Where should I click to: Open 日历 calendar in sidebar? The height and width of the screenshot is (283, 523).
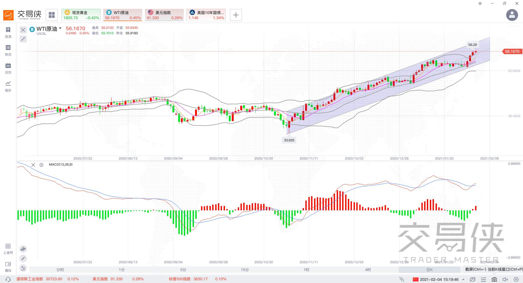[8, 69]
